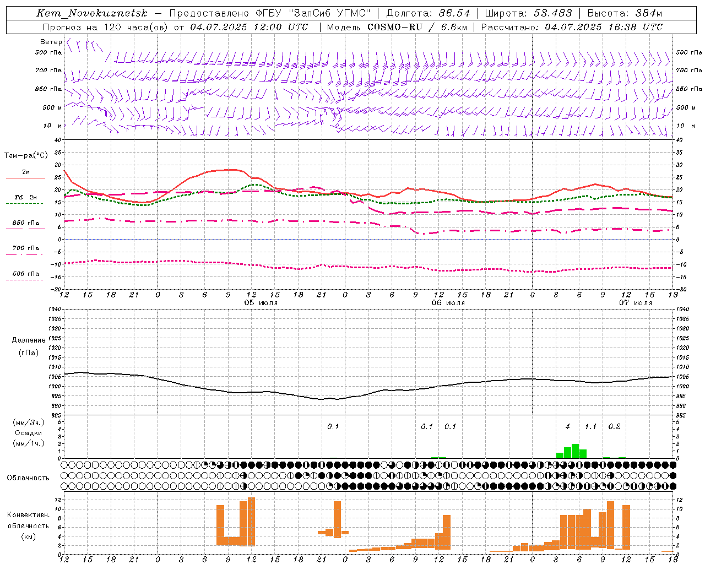Click the '(мм/3ч.)' precipitation unit label
Viewport: 705px width, 564px height.
tap(29, 422)
